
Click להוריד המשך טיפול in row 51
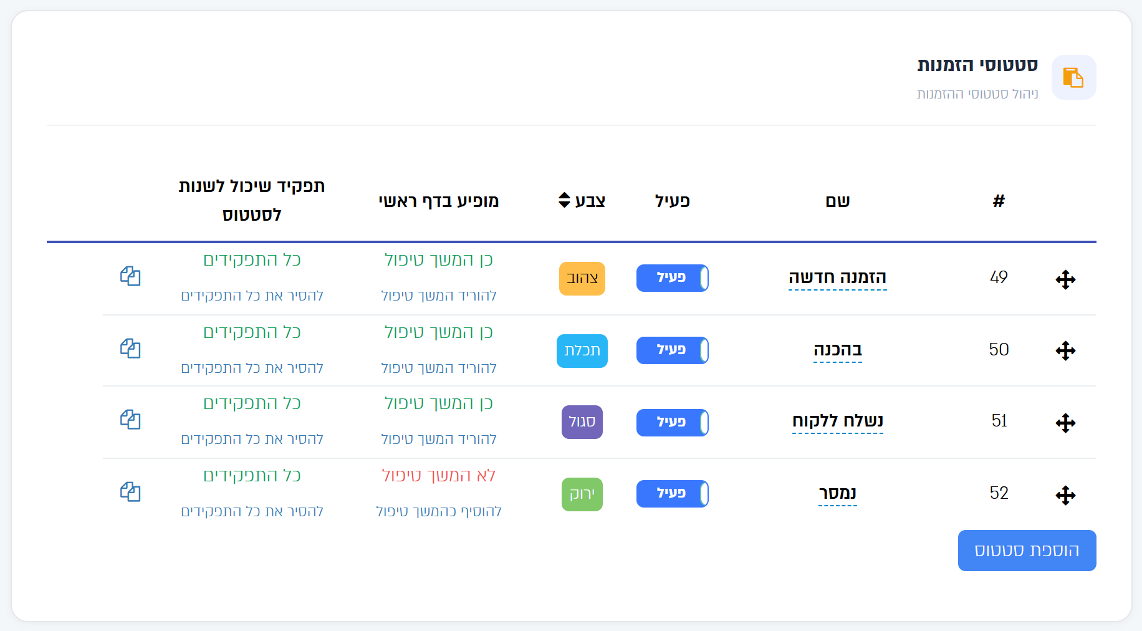pos(439,439)
